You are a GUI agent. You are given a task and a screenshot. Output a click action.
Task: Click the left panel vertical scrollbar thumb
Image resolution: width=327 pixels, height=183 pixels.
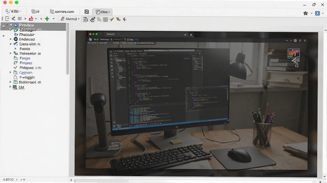67,48
